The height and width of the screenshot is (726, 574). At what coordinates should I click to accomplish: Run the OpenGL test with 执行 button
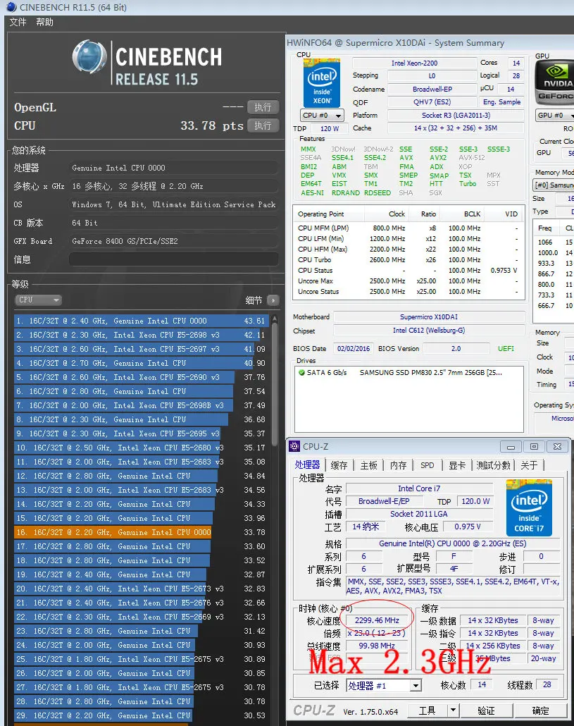(x=263, y=107)
